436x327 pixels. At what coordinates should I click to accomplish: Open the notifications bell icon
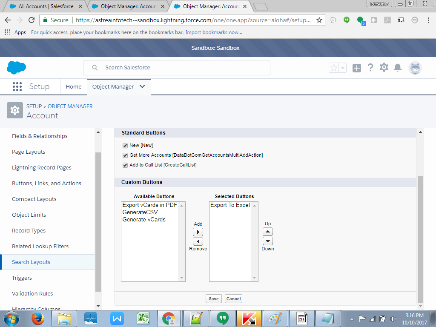398,68
